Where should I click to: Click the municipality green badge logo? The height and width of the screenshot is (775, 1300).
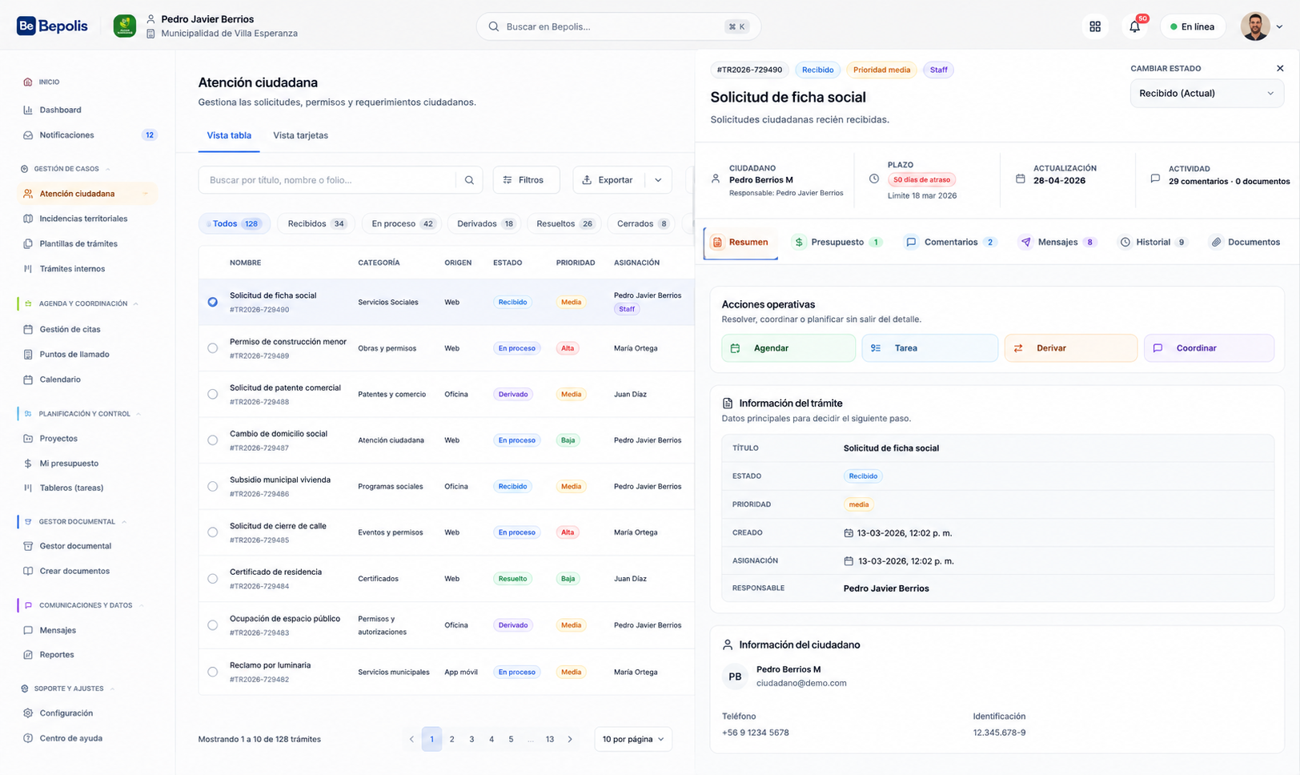tap(125, 26)
